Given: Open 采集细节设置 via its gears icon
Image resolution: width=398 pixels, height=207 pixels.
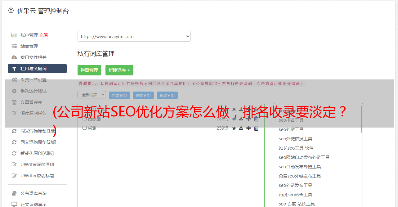Looking at the screenshot, I should click(14, 80).
